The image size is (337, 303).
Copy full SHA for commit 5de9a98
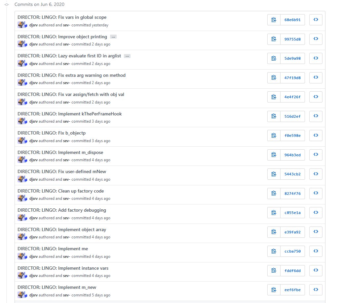tap(274, 58)
